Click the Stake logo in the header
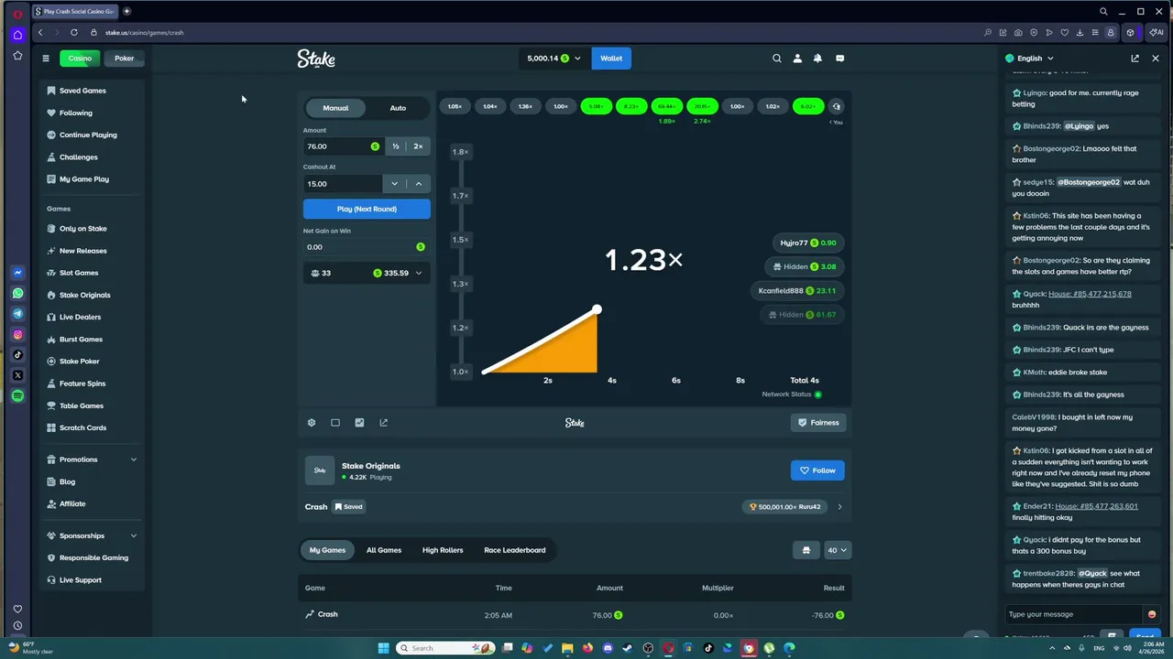The height and width of the screenshot is (659, 1173). tap(316, 59)
